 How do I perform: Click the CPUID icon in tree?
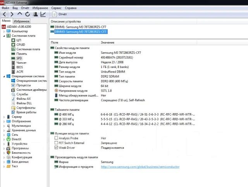13,44
